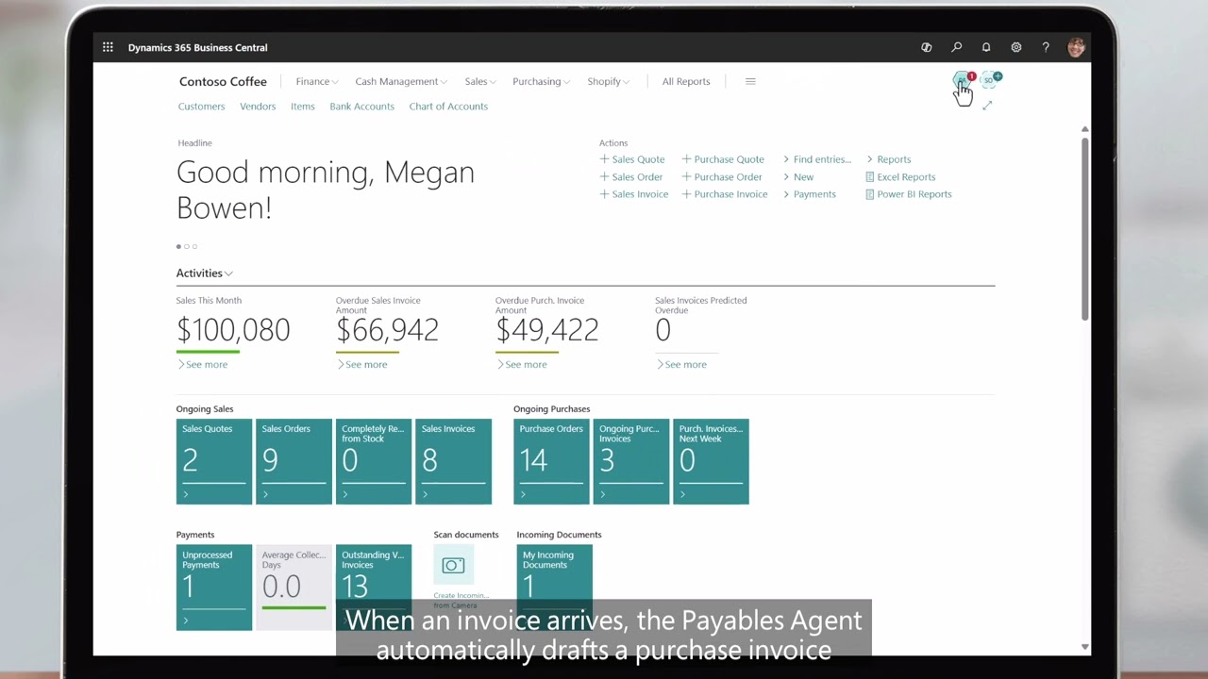
Task: Click the camera icon under Scan documents
Action: (453, 565)
